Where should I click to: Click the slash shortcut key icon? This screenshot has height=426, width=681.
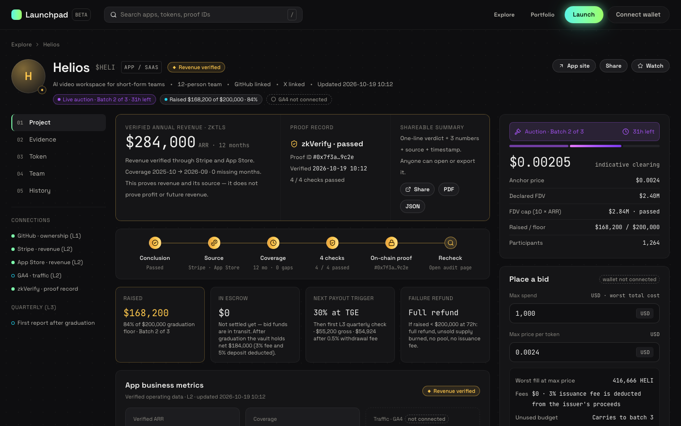292,15
